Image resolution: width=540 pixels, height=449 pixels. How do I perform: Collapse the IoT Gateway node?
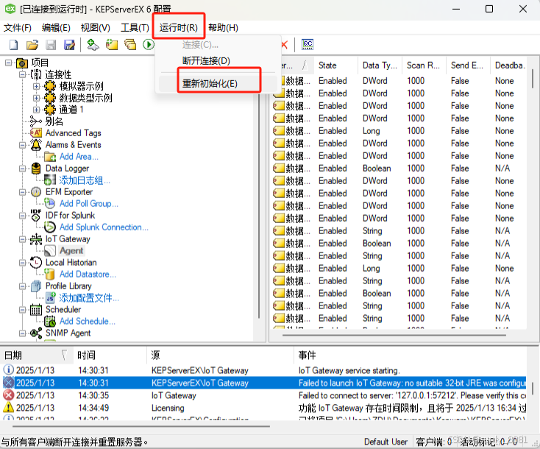coord(22,239)
